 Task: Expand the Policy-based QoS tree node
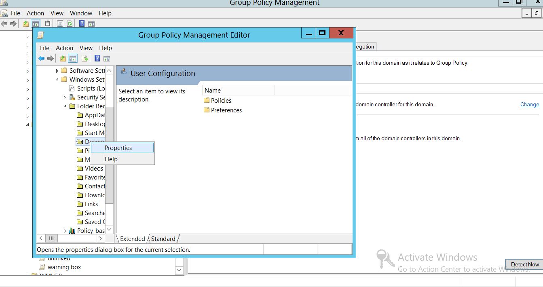[x=65, y=231]
